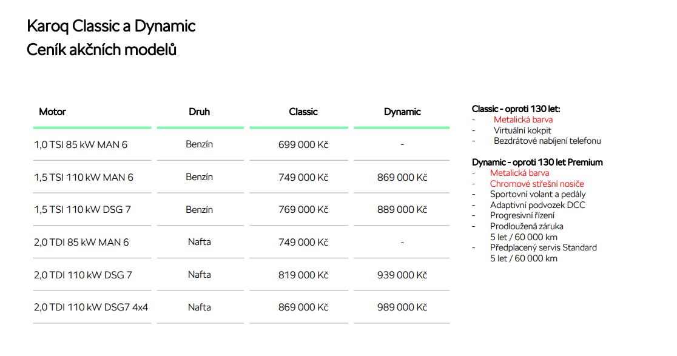
Task: Click the 869 000 Kč Dynamic price
Action: click(x=402, y=177)
